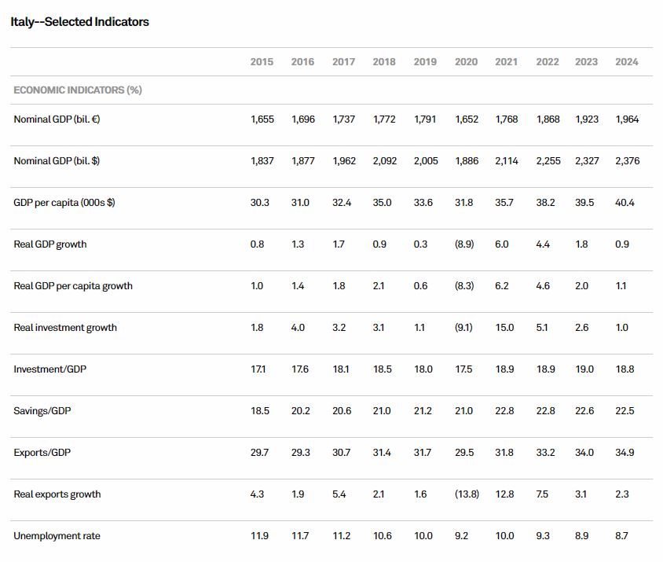
Task: Select the 2015 Unemployment rate value 11.9
Action: tap(259, 536)
